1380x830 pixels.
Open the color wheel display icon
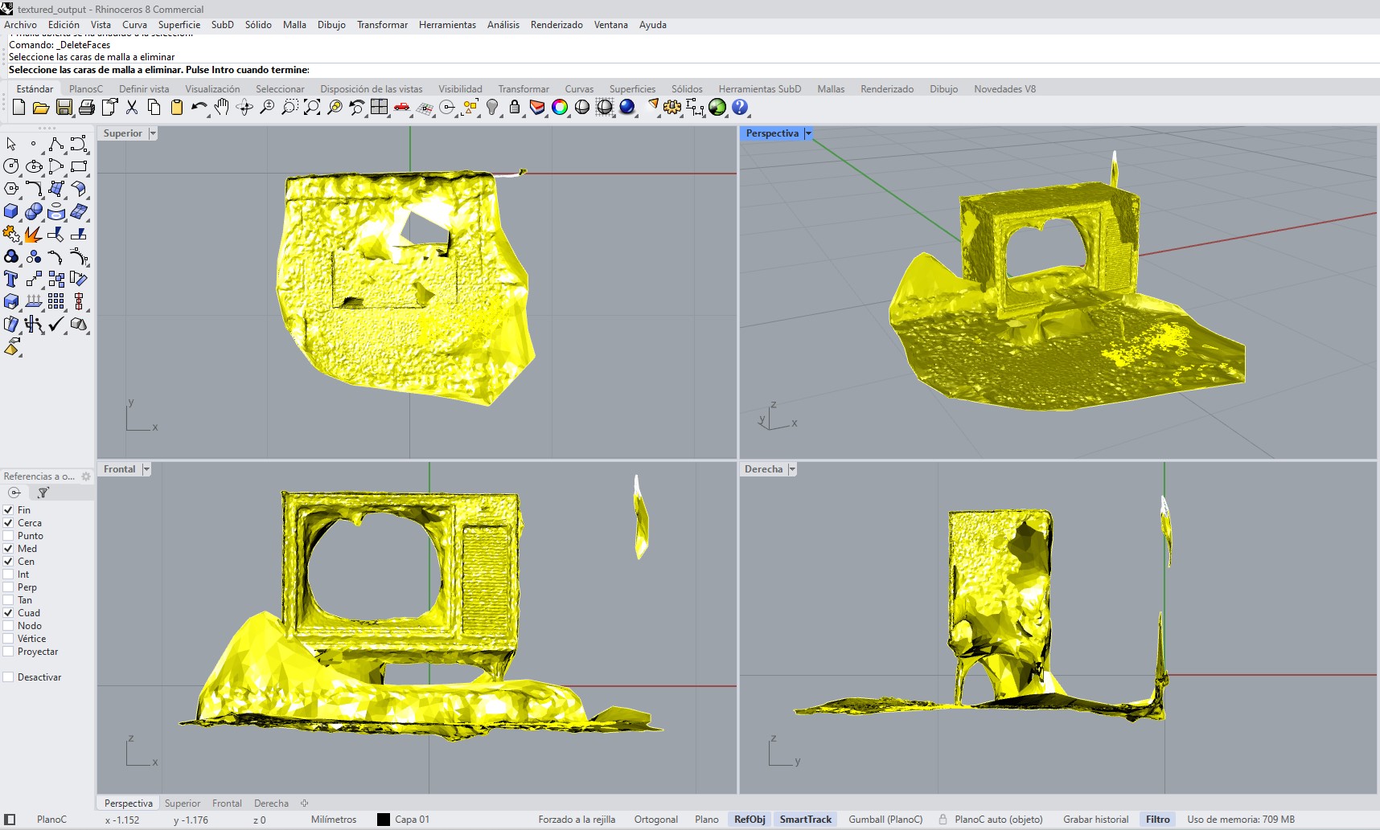tap(561, 107)
